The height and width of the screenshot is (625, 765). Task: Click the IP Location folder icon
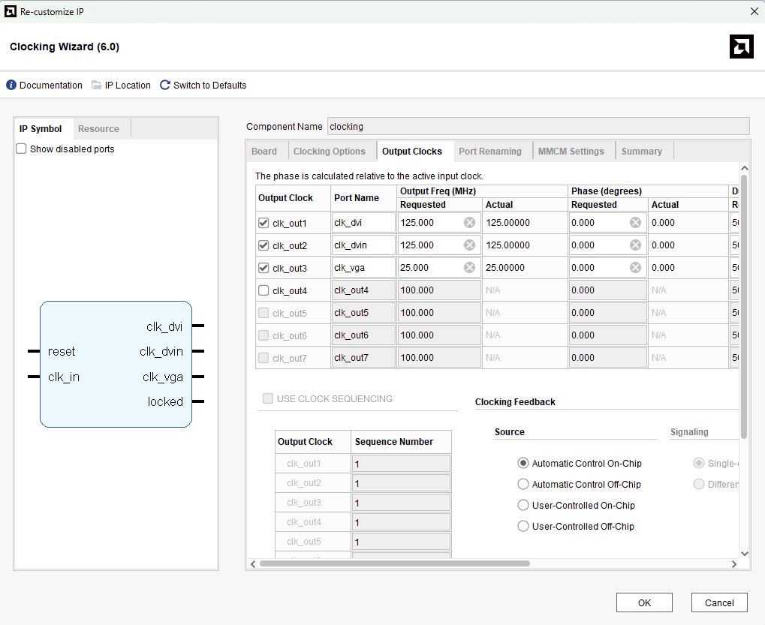pos(97,86)
